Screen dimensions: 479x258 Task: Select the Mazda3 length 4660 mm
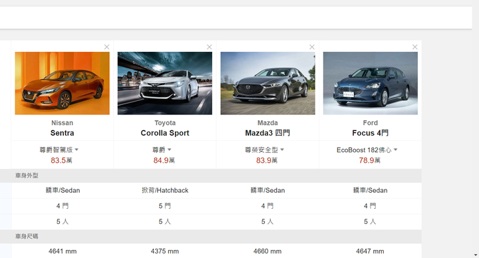click(x=267, y=251)
